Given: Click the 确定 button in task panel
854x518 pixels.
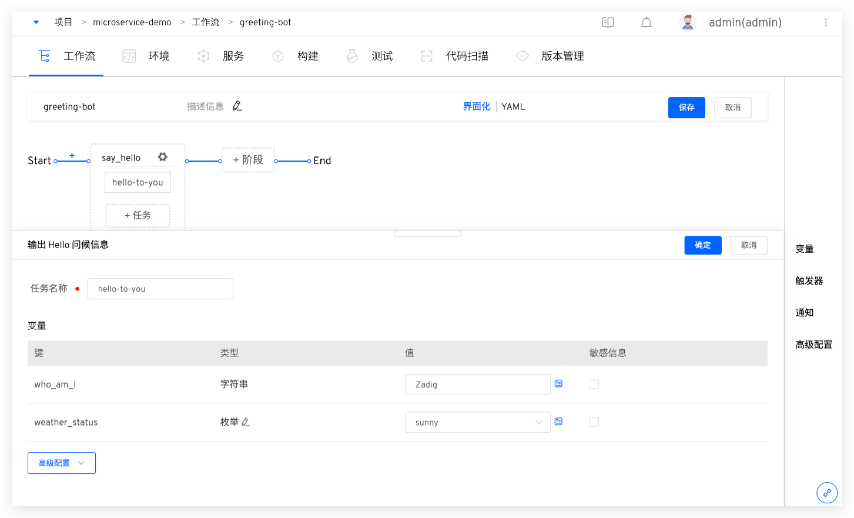Looking at the screenshot, I should tap(702, 245).
